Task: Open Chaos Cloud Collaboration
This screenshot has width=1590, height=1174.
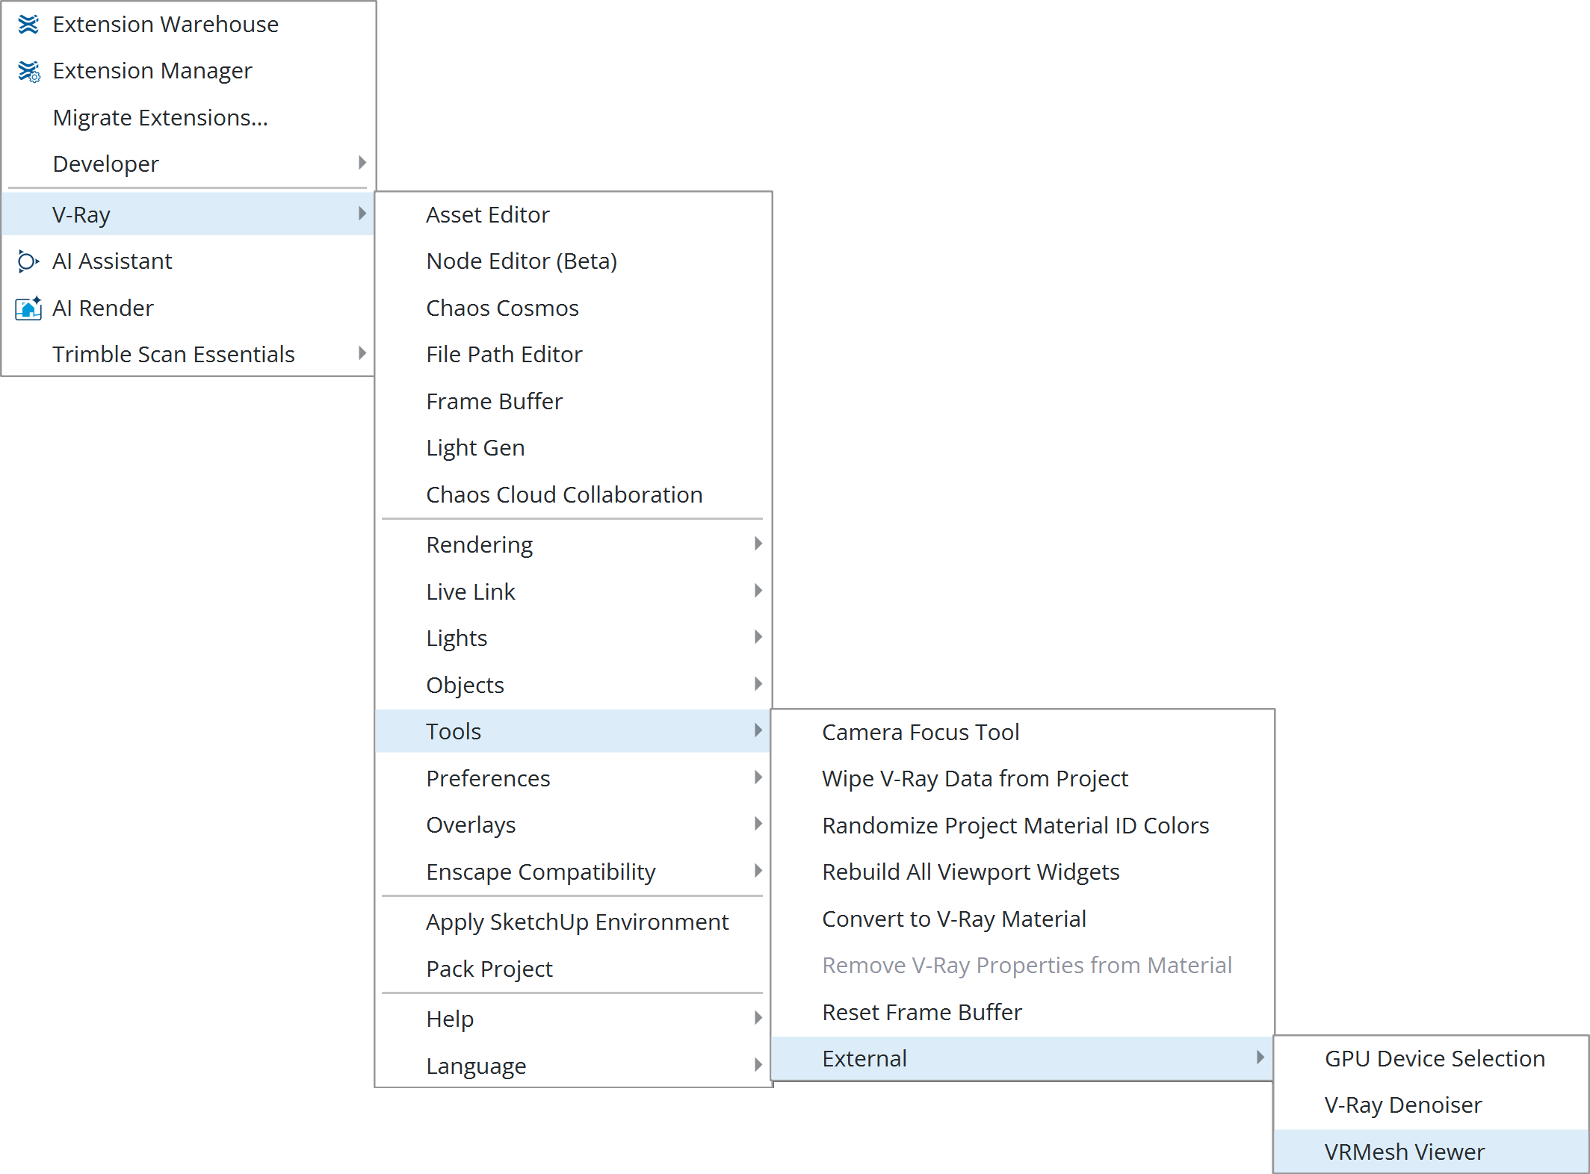Action: (573, 494)
